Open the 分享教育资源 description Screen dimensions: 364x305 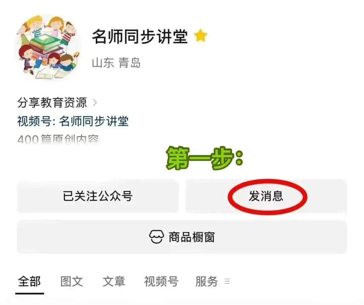(52, 103)
